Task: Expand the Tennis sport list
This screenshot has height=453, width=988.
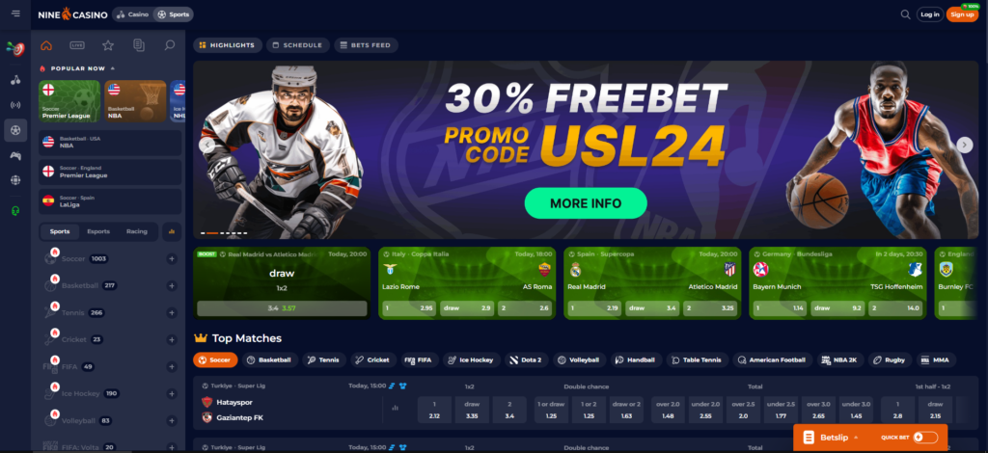Action: click(172, 312)
